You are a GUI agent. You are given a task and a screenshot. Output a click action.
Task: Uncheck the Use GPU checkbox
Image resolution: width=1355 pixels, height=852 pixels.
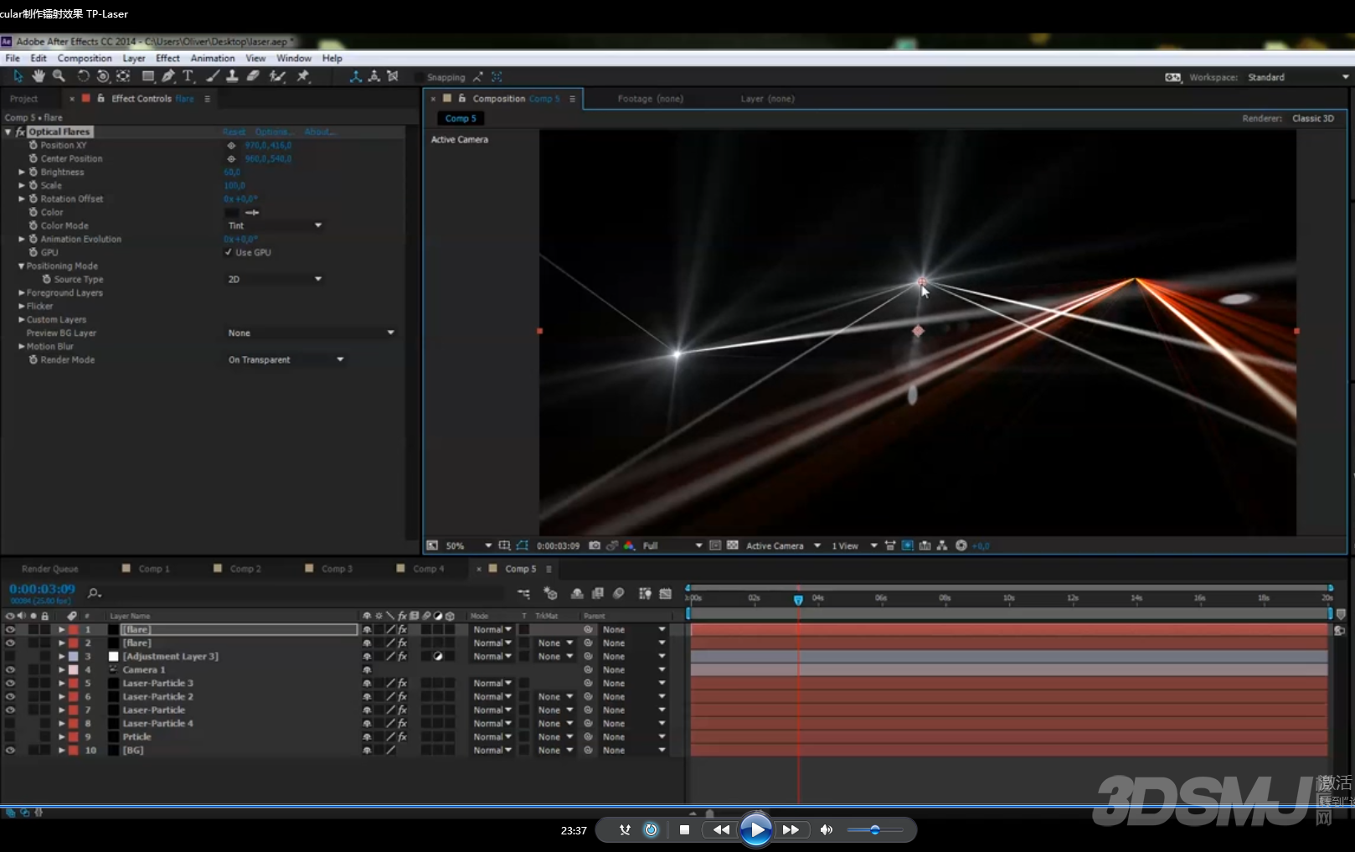[x=229, y=252]
